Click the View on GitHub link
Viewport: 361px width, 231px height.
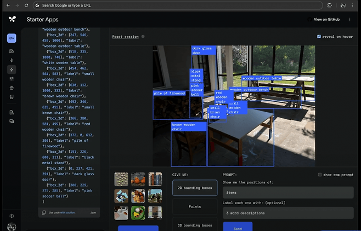[326, 19]
